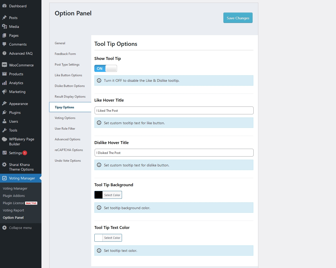This screenshot has height=268, width=336.
Task: Click the Sharai Khana Theme Options gear icon
Action: (4, 164)
